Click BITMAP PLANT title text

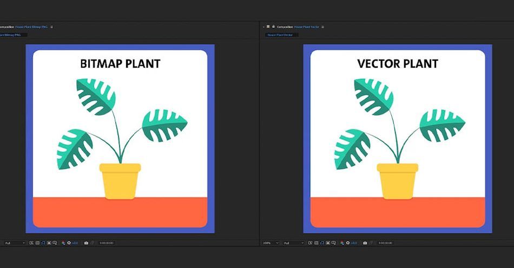[120, 64]
